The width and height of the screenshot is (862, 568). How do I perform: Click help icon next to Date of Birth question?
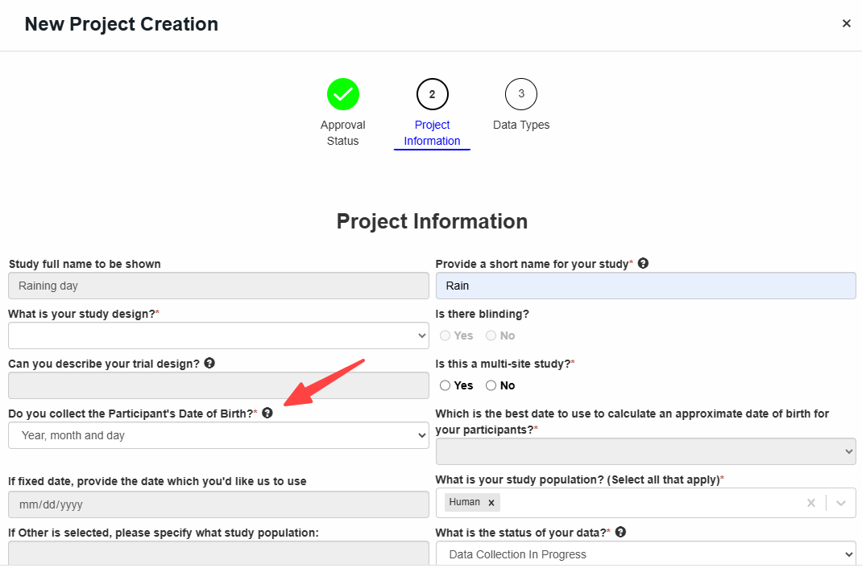[267, 413]
